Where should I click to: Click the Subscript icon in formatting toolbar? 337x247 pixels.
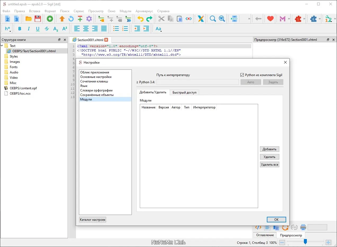[56, 29]
